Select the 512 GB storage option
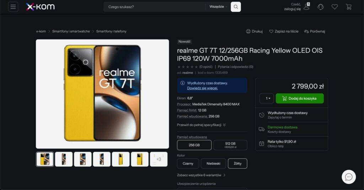This screenshot has height=190, width=364. pyautogui.click(x=230, y=145)
